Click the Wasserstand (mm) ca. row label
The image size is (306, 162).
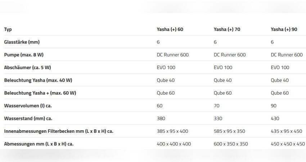[x=28, y=118]
